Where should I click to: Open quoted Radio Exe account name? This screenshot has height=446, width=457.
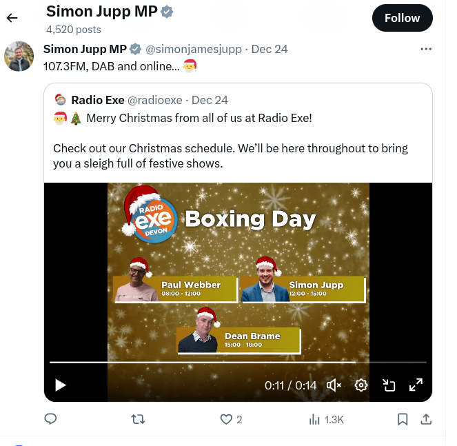coord(97,101)
